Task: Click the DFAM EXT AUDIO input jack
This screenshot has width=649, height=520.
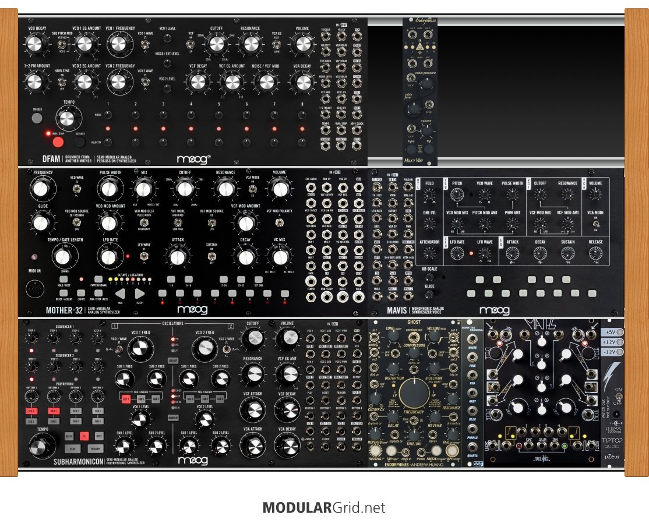Action: [x=326, y=68]
